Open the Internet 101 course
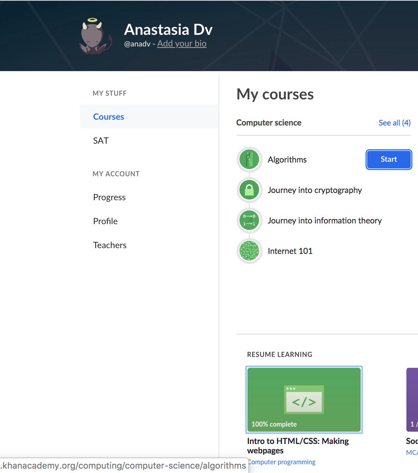418x473 pixels. (290, 251)
